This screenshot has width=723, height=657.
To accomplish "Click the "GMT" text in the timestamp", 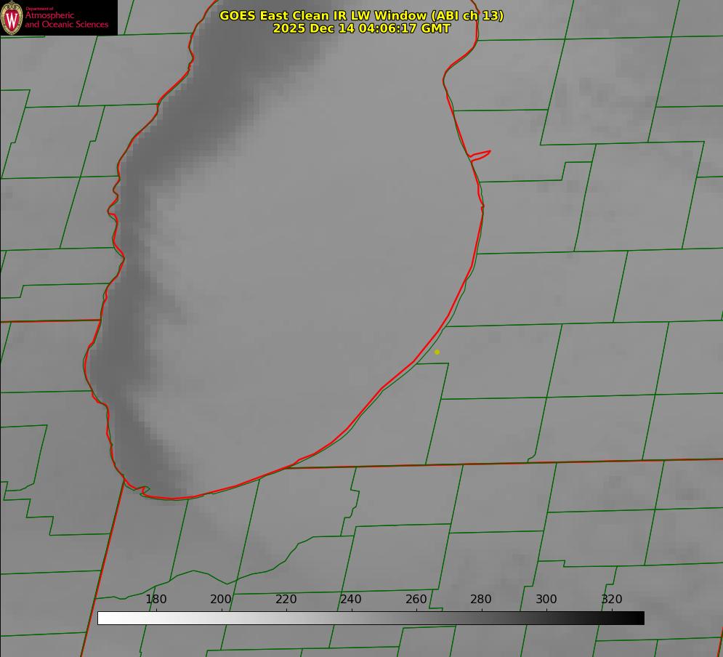I will point(436,28).
